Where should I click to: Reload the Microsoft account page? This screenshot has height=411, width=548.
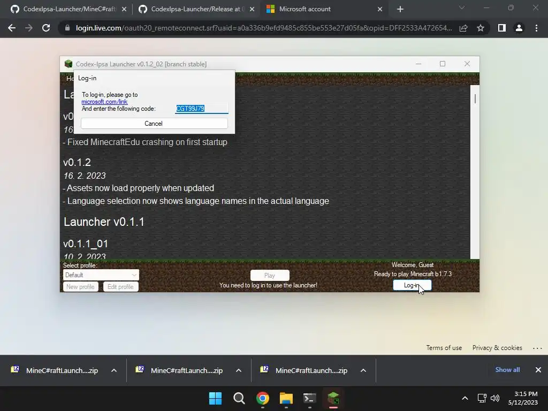(x=46, y=28)
